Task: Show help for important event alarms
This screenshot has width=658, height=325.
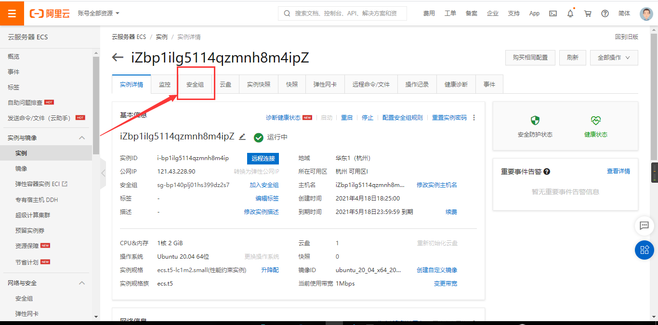Action: [x=547, y=172]
